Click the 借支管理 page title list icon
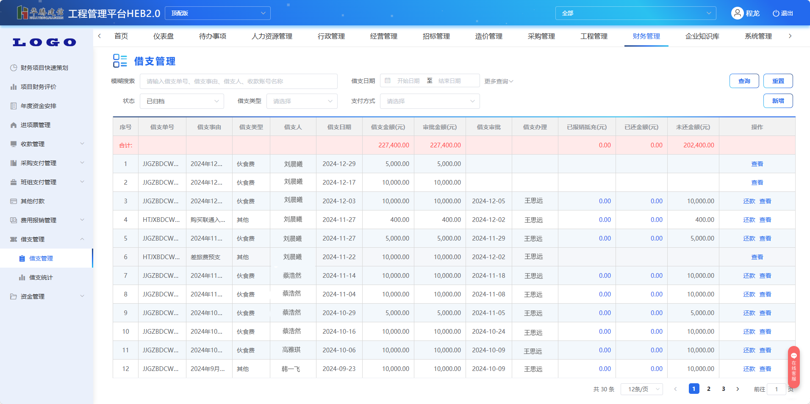The width and height of the screenshot is (810, 404). (120, 61)
